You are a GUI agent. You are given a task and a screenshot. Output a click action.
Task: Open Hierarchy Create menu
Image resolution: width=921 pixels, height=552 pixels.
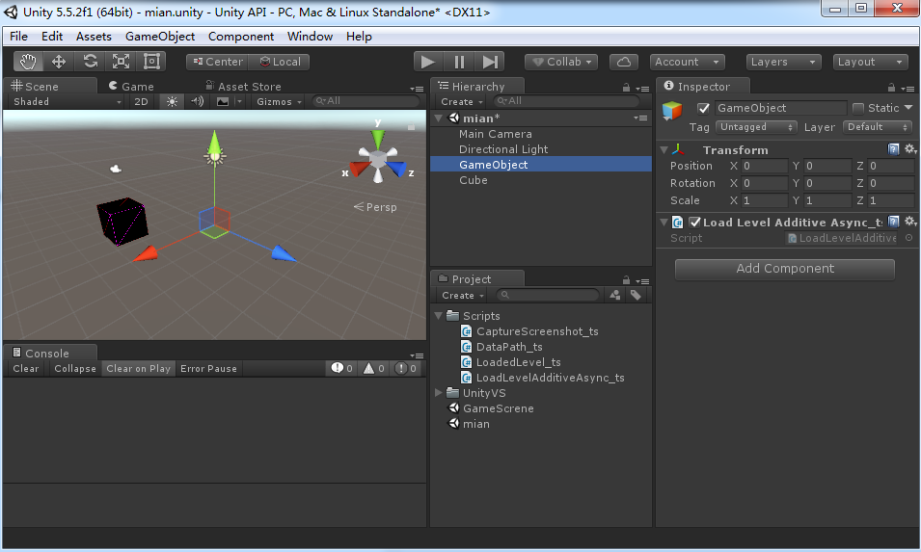pos(462,101)
